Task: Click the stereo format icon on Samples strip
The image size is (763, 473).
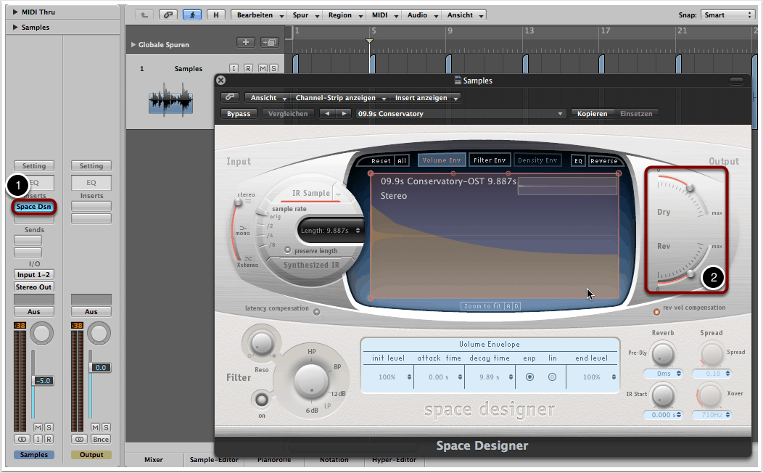Action: click(x=23, y=440)
